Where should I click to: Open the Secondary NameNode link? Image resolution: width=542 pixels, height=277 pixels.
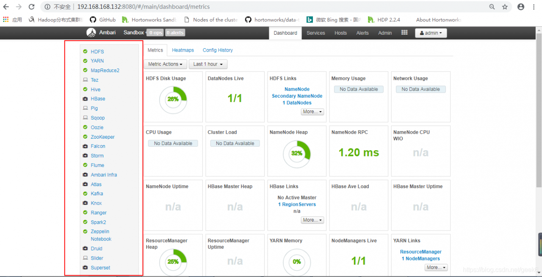click(297, 96)
